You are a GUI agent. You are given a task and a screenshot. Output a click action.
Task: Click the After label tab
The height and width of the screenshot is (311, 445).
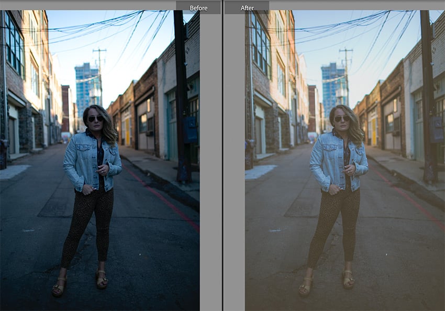tap(247, 8)
